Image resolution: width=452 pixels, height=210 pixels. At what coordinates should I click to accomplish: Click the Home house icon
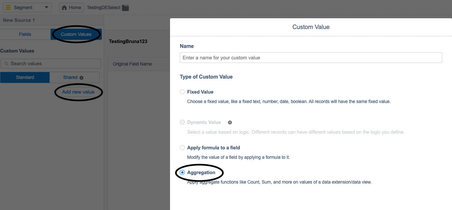click(x=64, y=7)
